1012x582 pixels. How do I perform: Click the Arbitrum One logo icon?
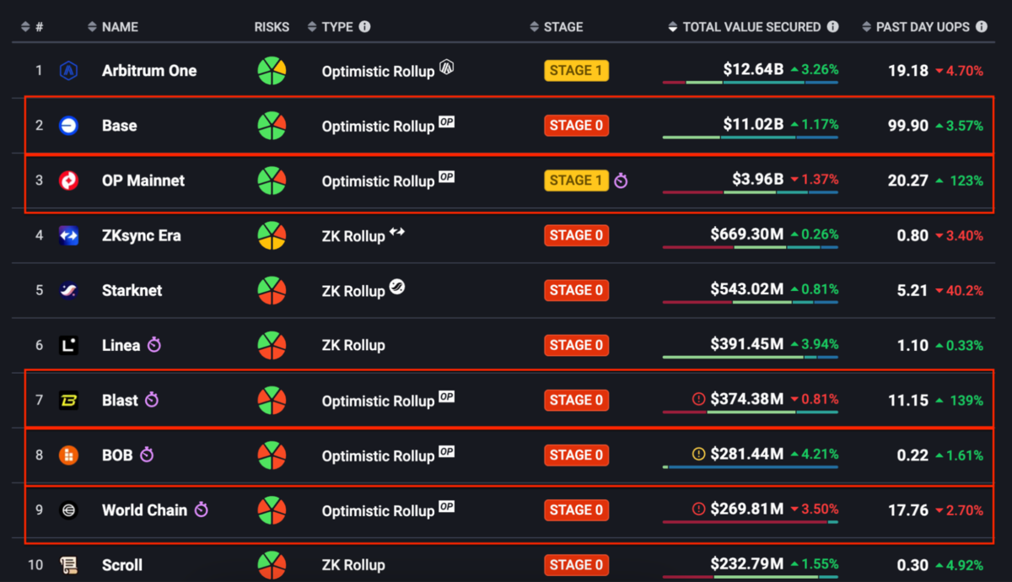coord(68,71)
